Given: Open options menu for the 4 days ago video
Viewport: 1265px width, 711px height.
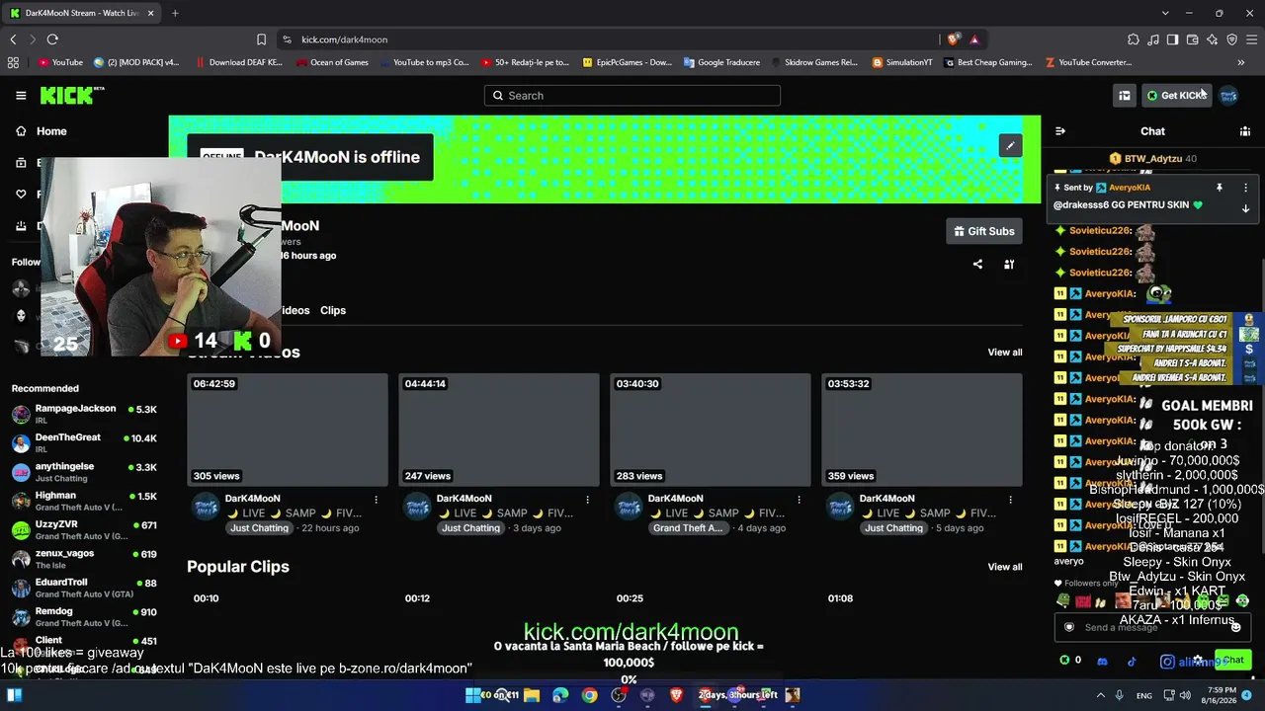Looking at the screenshot, I should tap(799, 500).
